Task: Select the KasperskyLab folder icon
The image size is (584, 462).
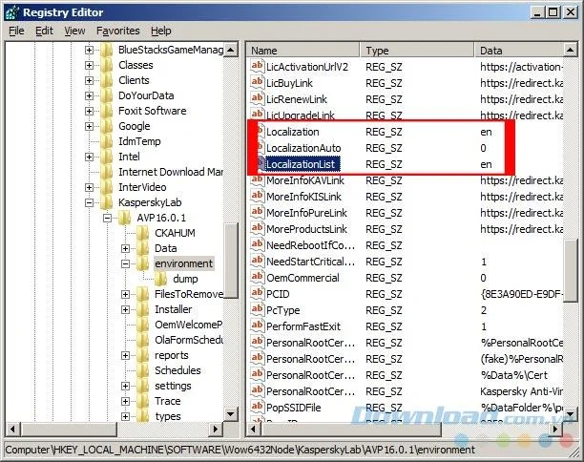Action: (x=107, y=202)
